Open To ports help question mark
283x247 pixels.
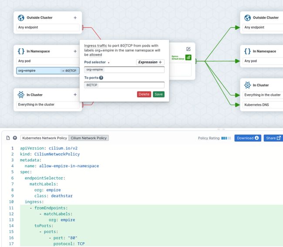[x=101, y=78]
